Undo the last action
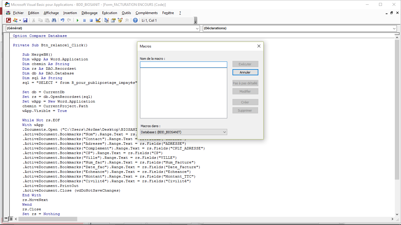This screenshot has height=225, width=401. (62, 20)
